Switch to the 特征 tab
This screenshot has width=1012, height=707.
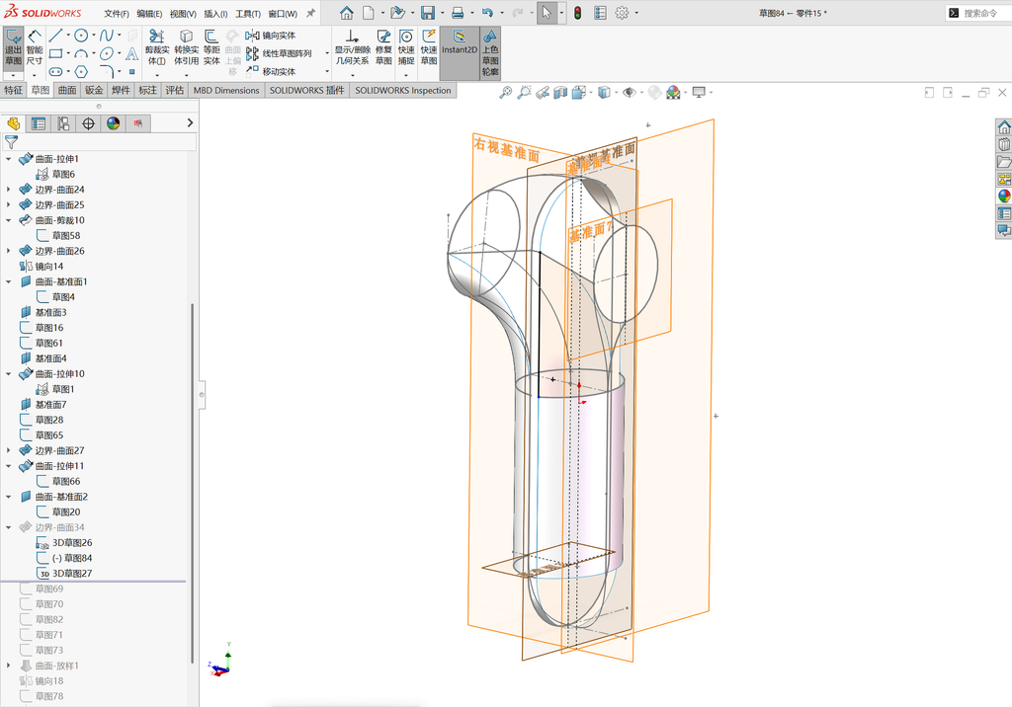tap(14, 90)
